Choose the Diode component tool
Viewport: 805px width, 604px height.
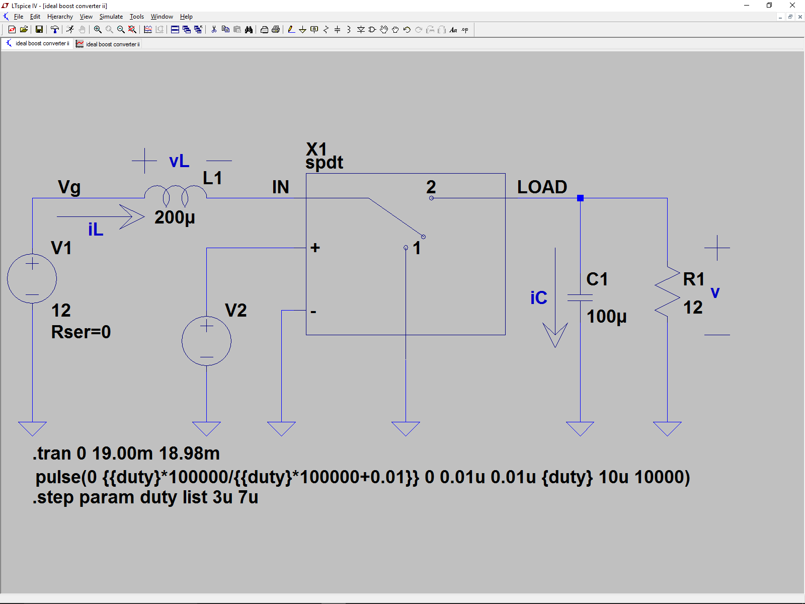click(x=361, y=30)
